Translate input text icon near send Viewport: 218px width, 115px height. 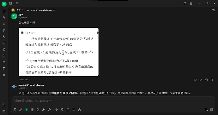pos(206,110)
